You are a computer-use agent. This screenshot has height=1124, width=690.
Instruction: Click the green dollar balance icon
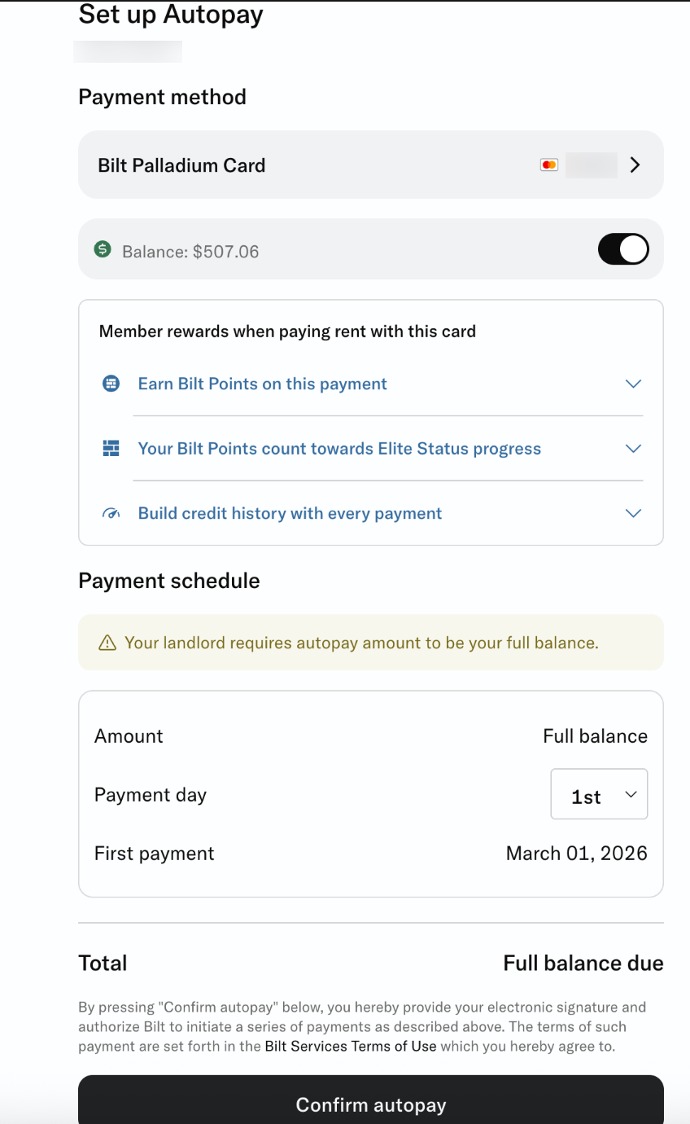102,249
